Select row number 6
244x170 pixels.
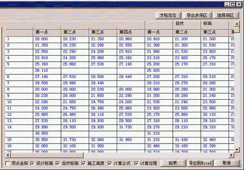[19, 77]
